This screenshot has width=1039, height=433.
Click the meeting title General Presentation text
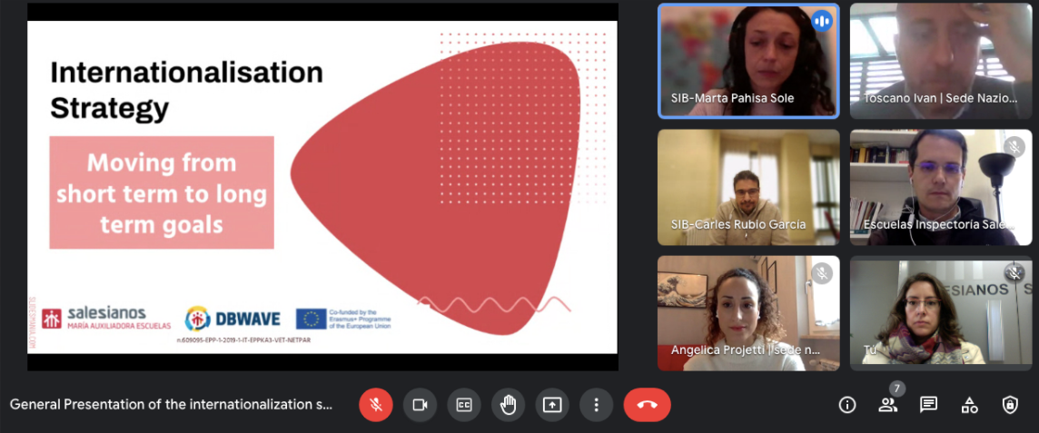coord(172,405)
